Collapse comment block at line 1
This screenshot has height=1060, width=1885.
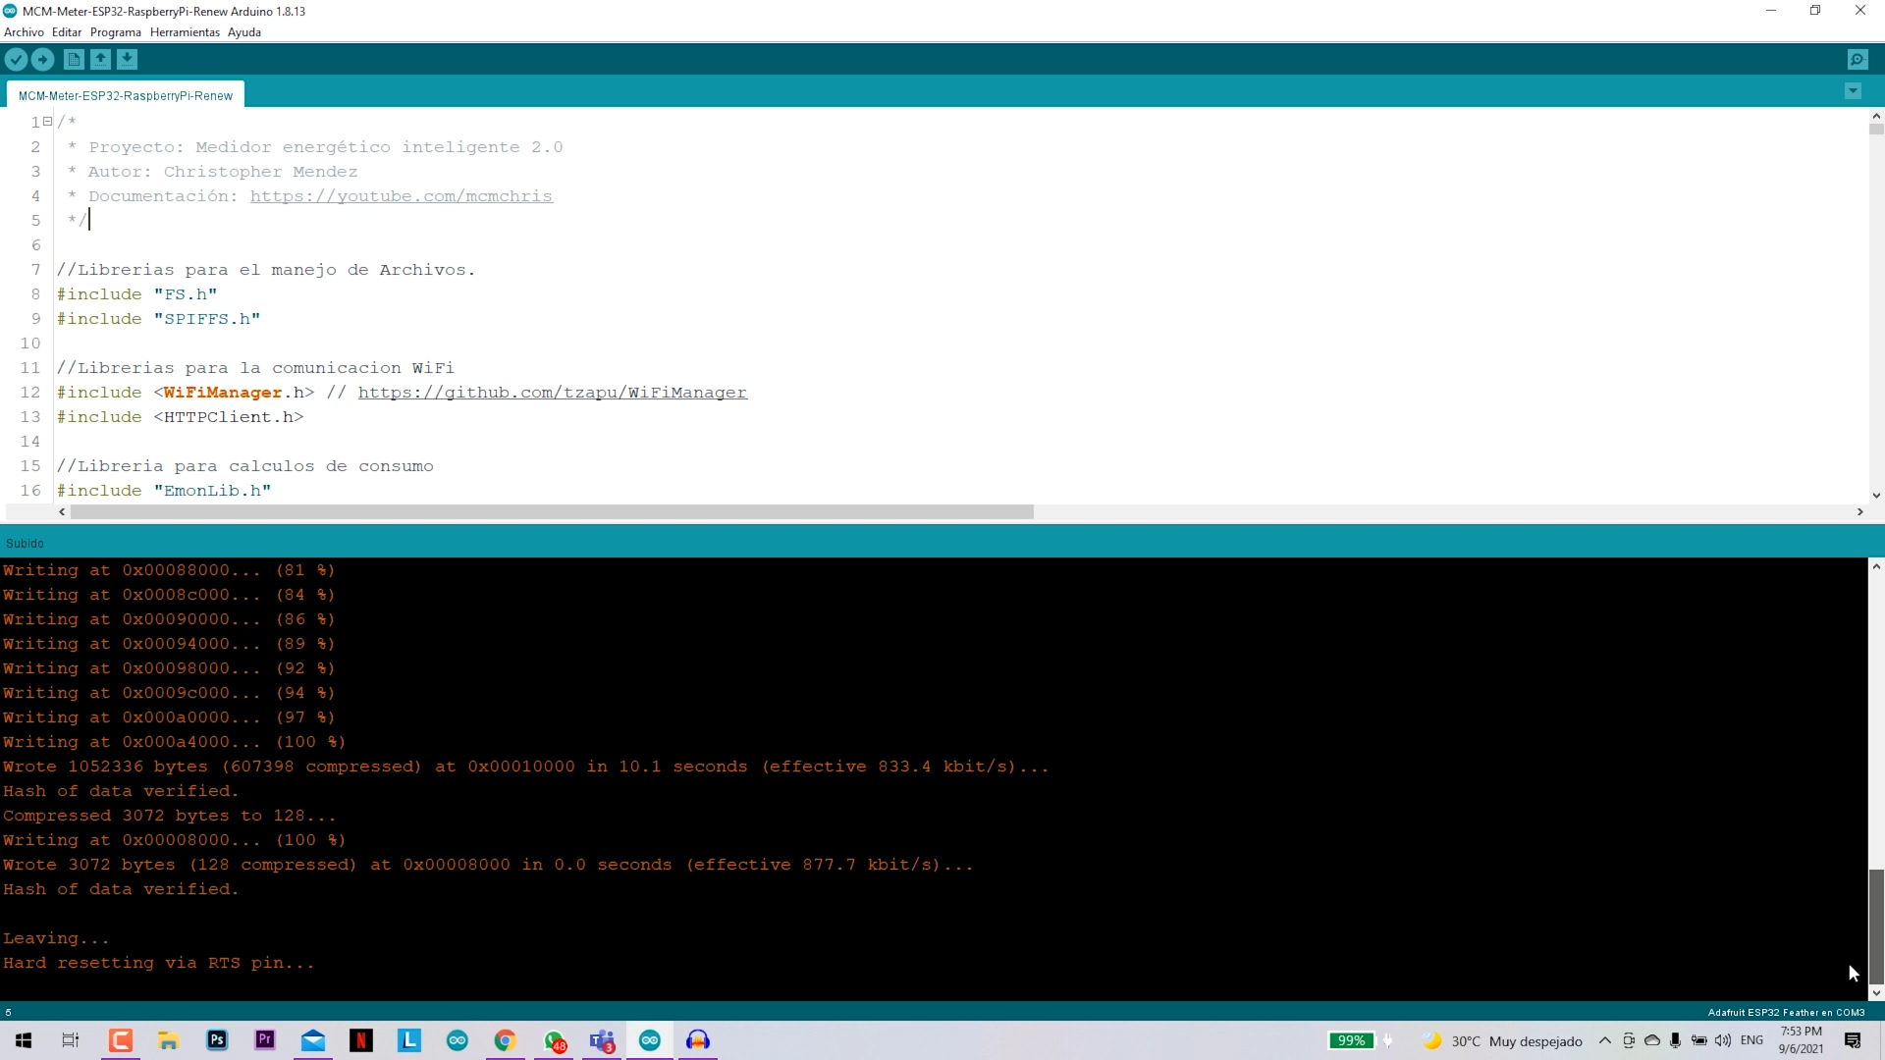point(47,122)
